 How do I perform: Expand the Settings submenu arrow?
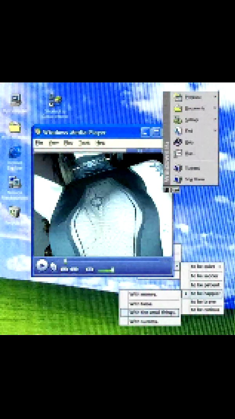215,119
